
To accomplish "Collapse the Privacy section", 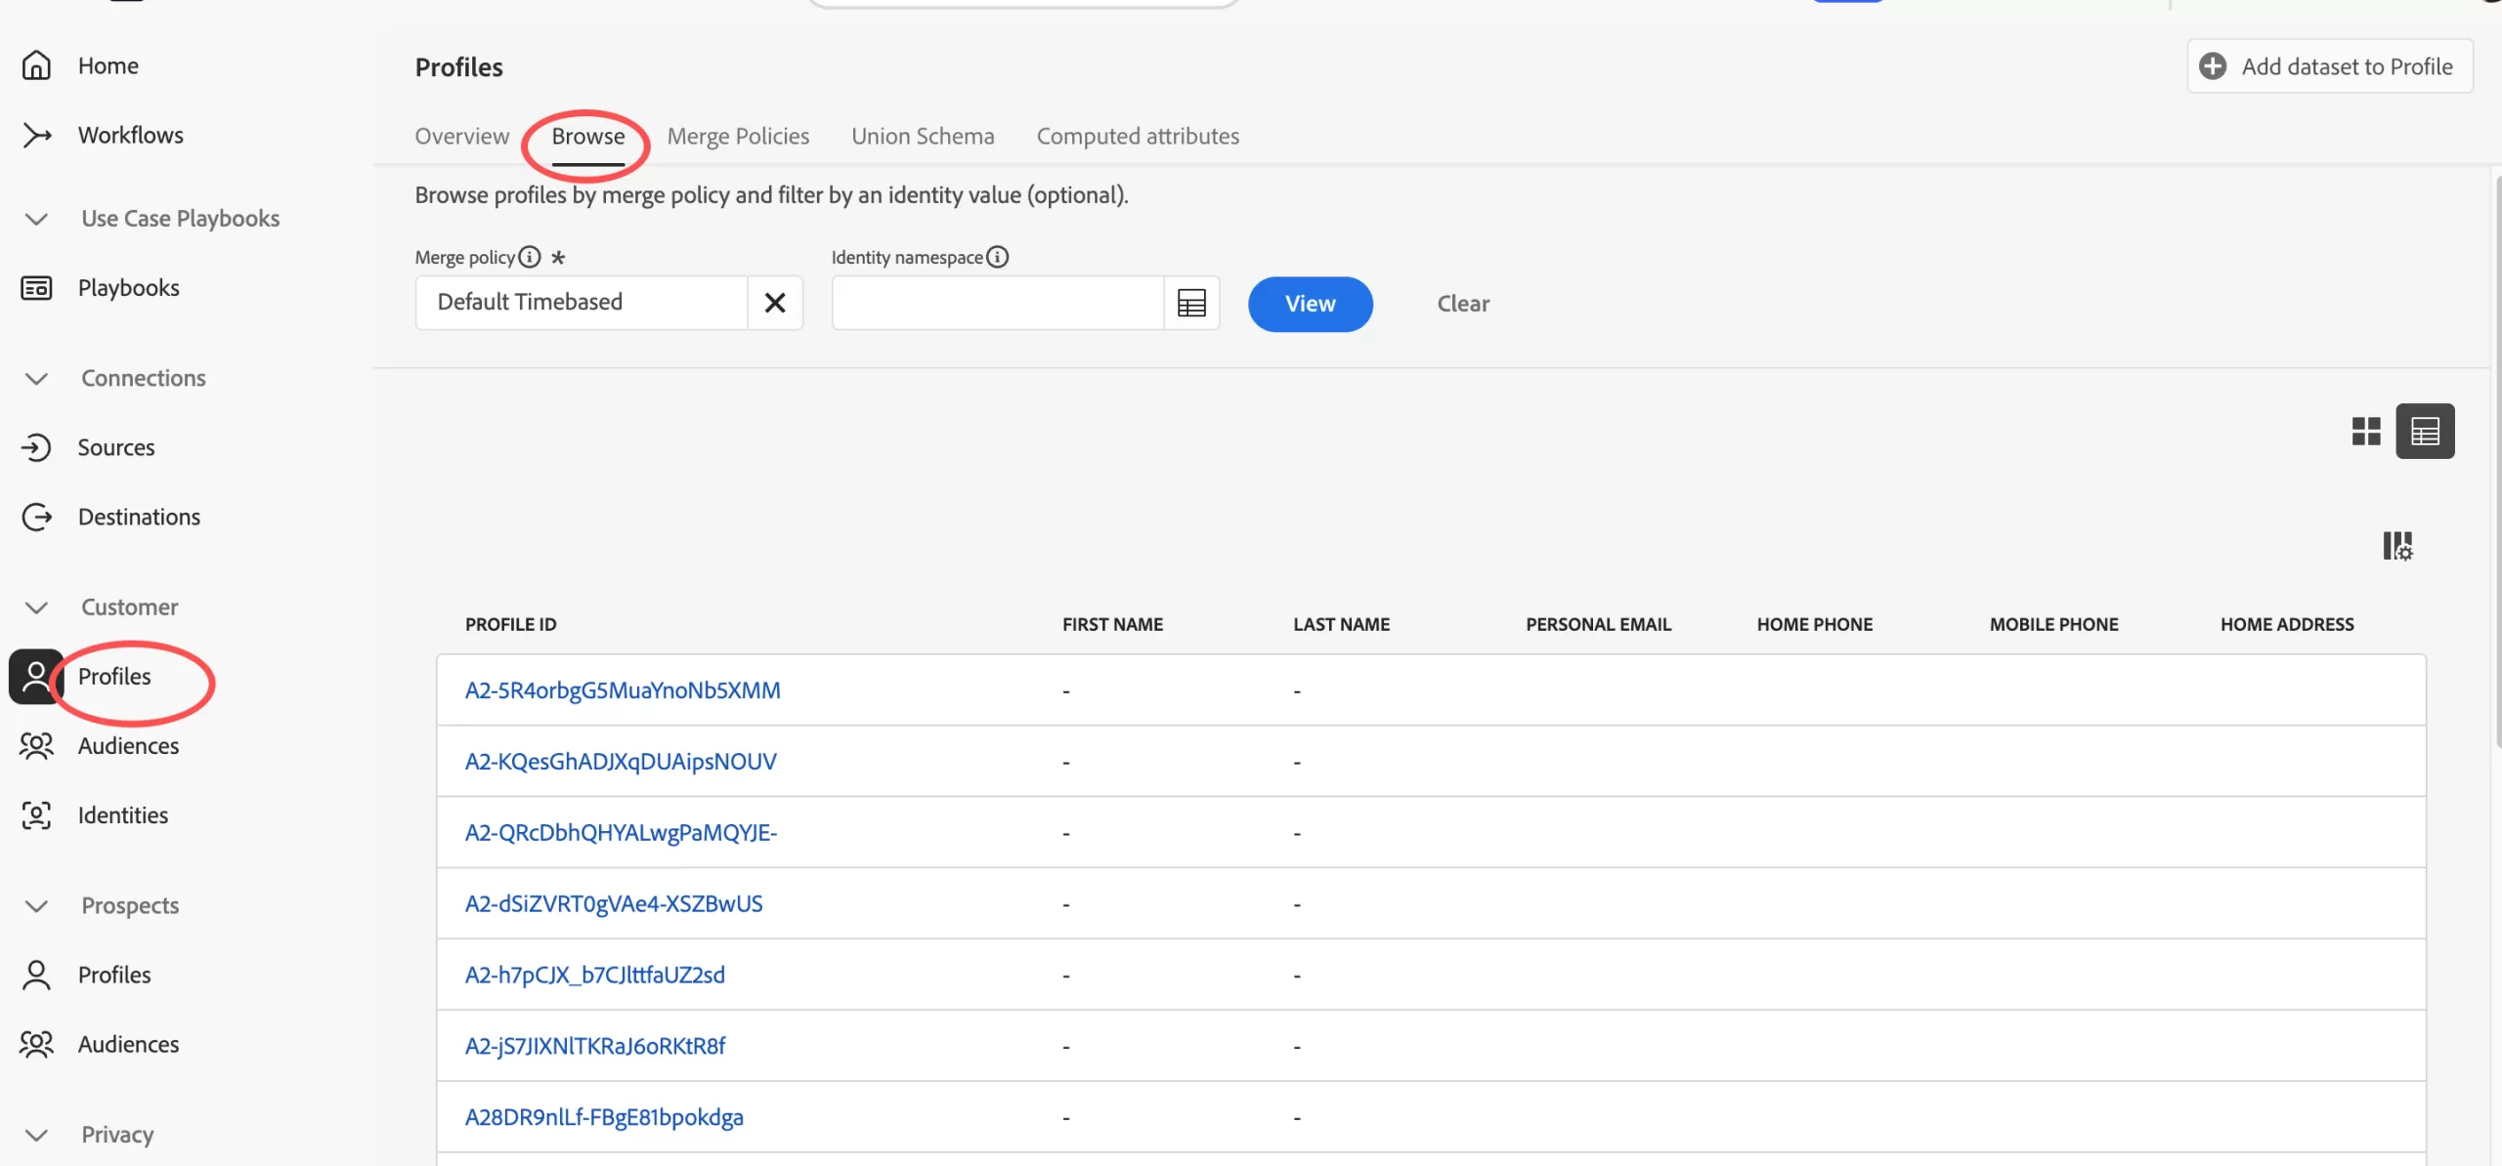I will (36, 1135).
